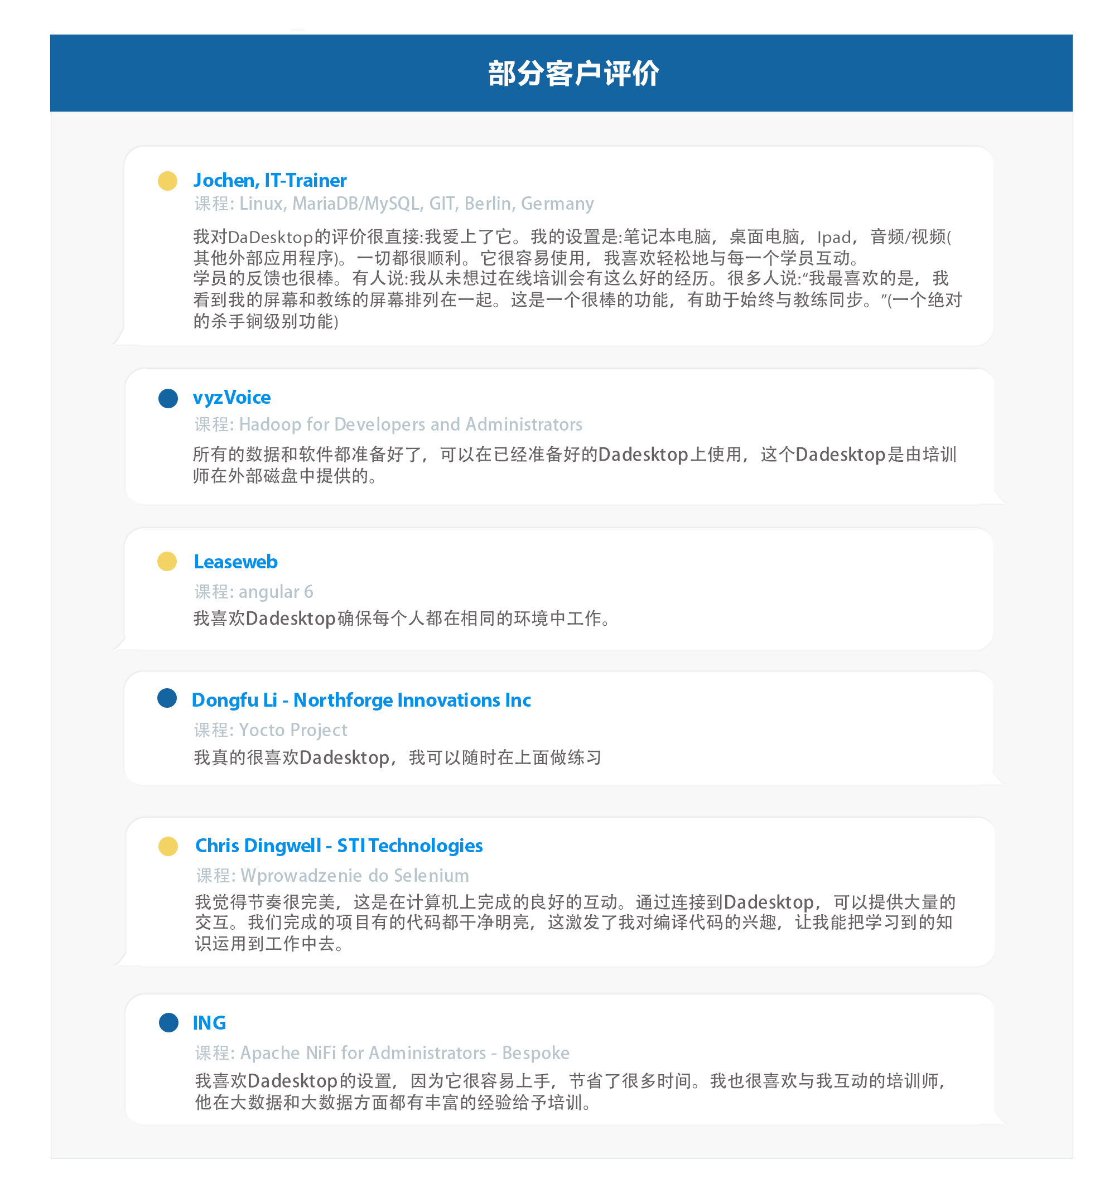Click review starting 所有的数据和软件都准备好了
Image resolution: width=1119 pixels, height=1193 pixels.
point(575,465)
